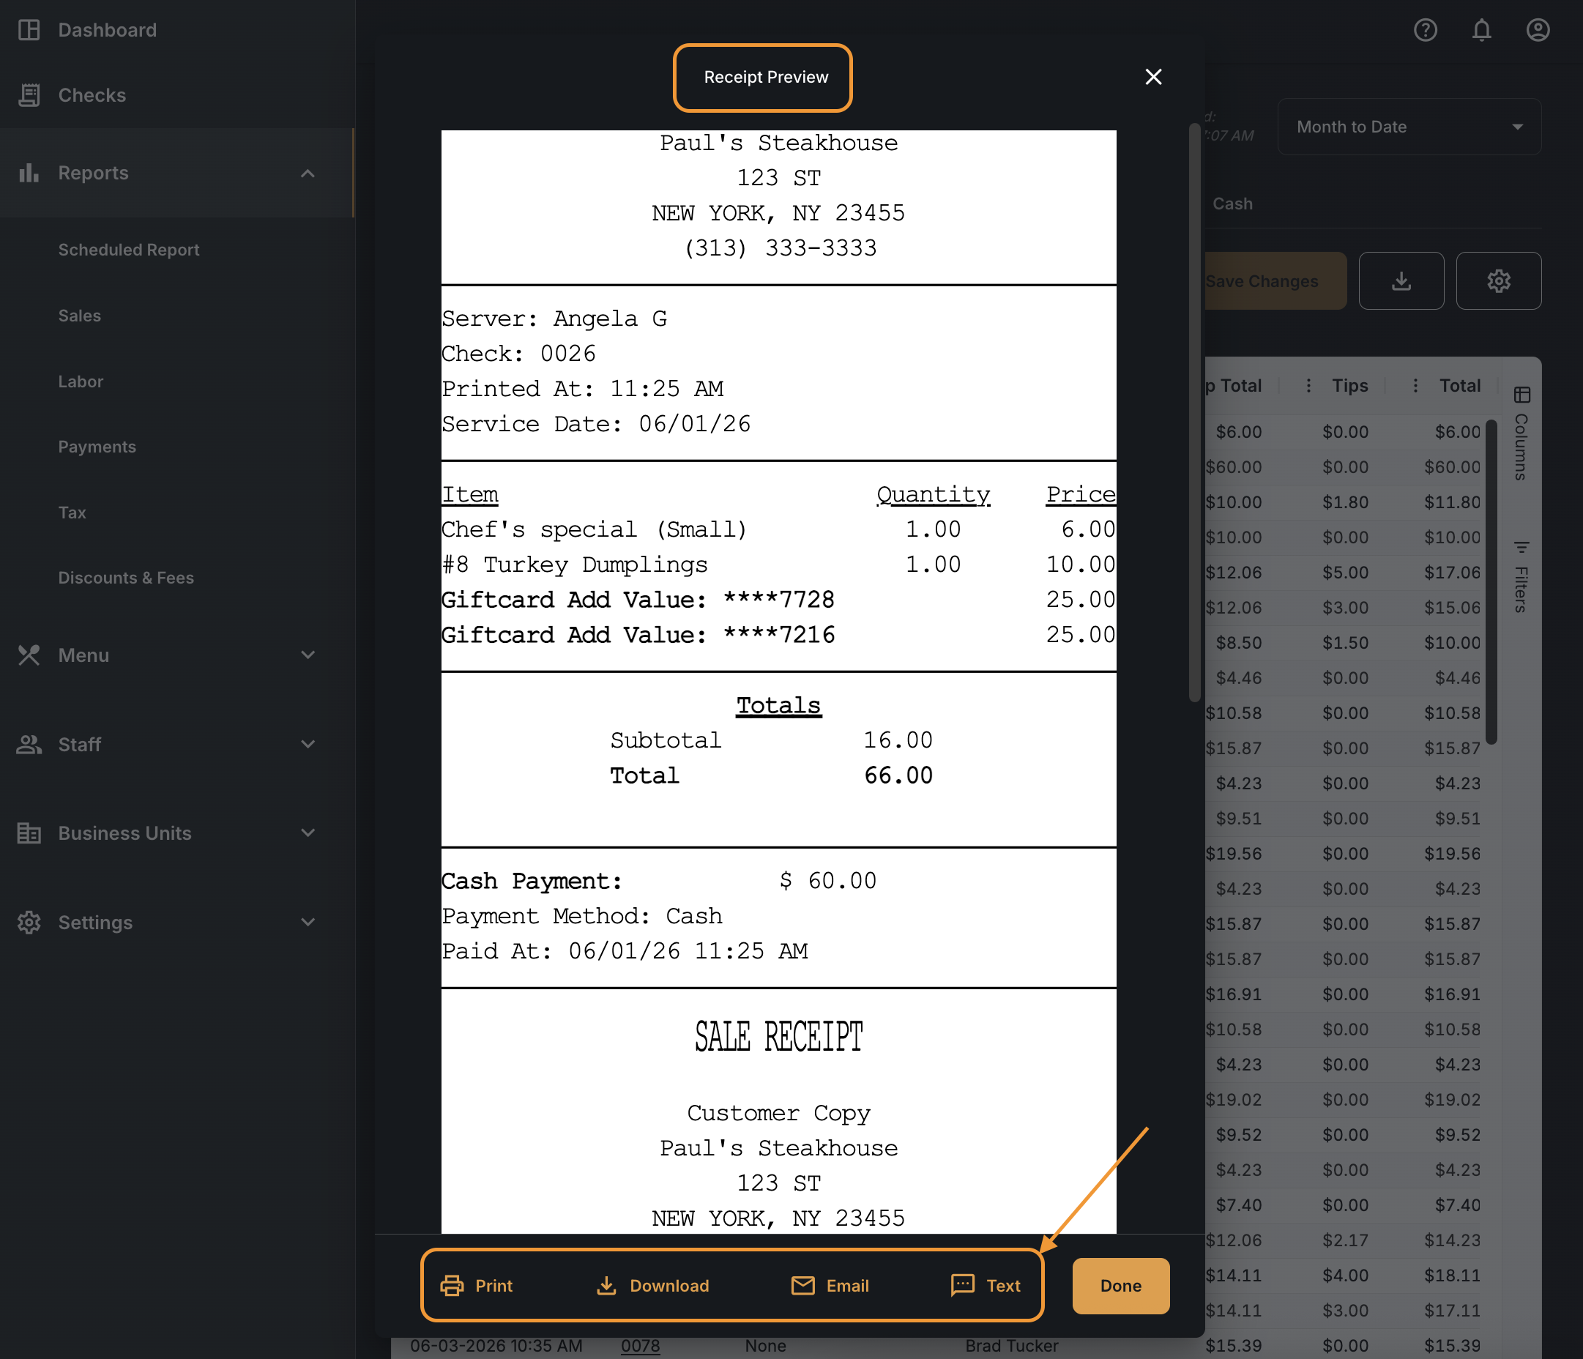
Task: Open the Filters side panel
Action: (1521, 577)
